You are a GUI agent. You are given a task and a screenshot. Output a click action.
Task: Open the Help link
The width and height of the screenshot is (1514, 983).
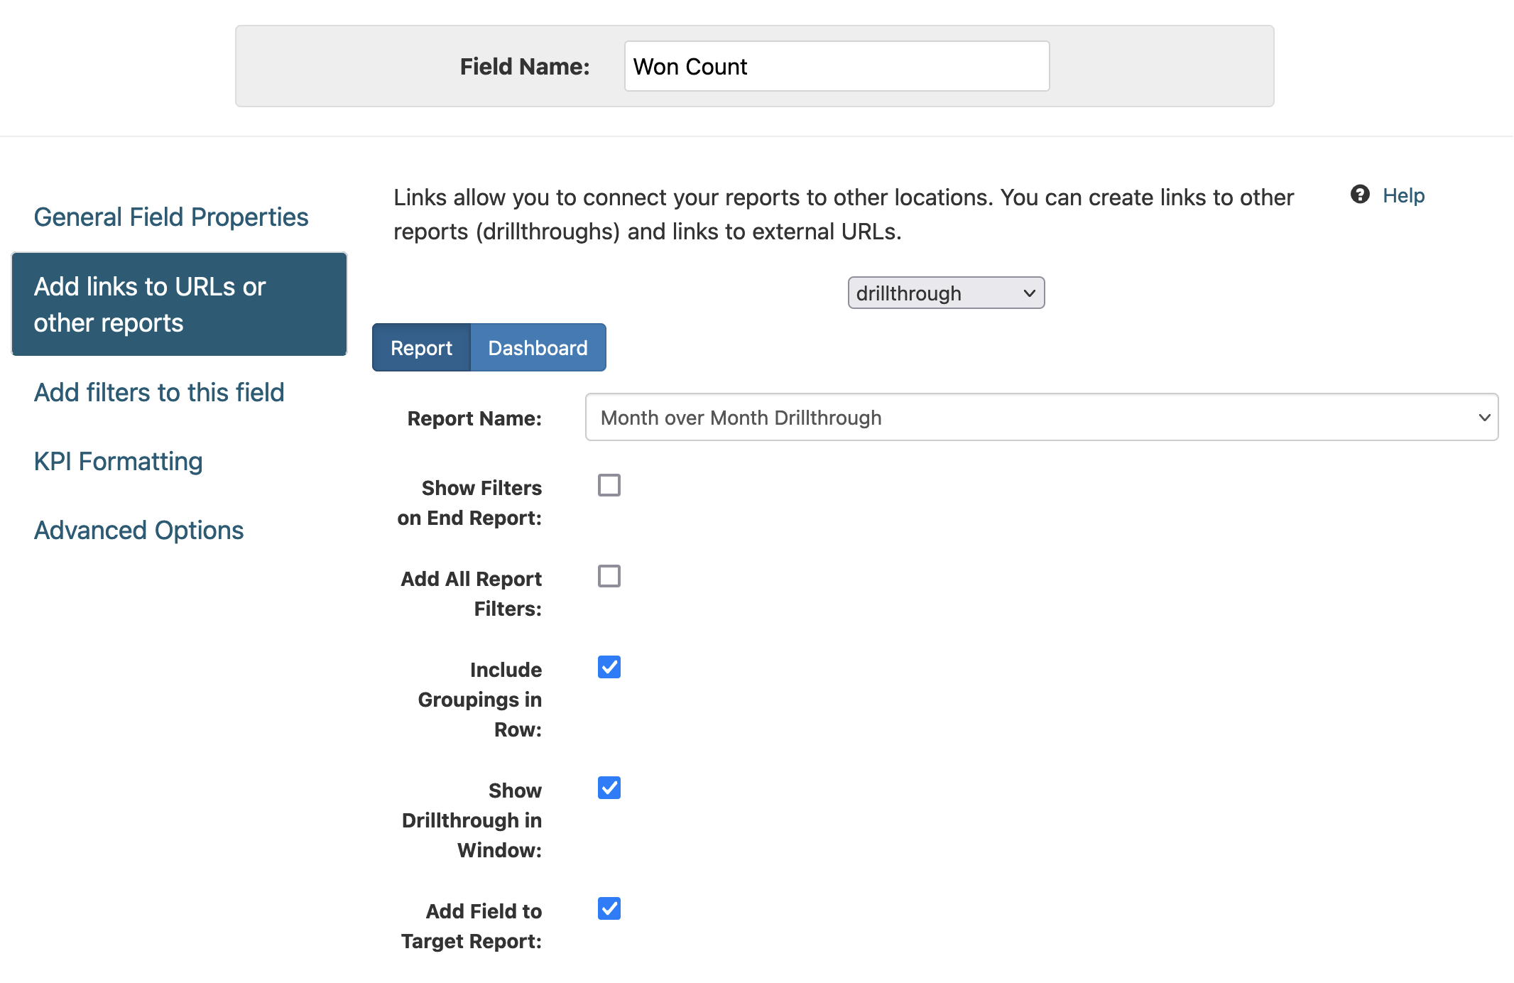point(1403,195)
